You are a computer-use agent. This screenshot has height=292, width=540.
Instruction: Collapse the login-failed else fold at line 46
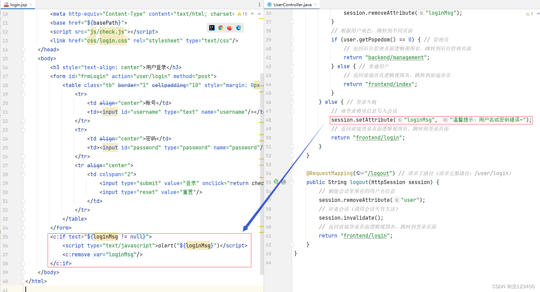292,102
